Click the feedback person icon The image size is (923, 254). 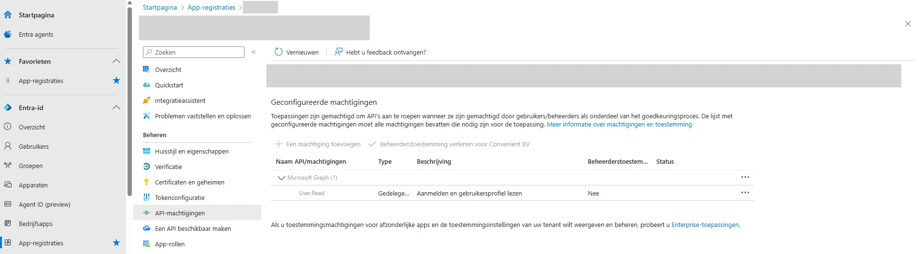(339, 52)
